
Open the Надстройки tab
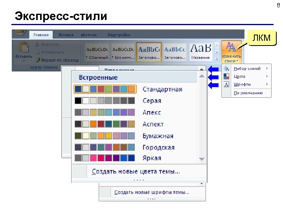coord(119,35)
